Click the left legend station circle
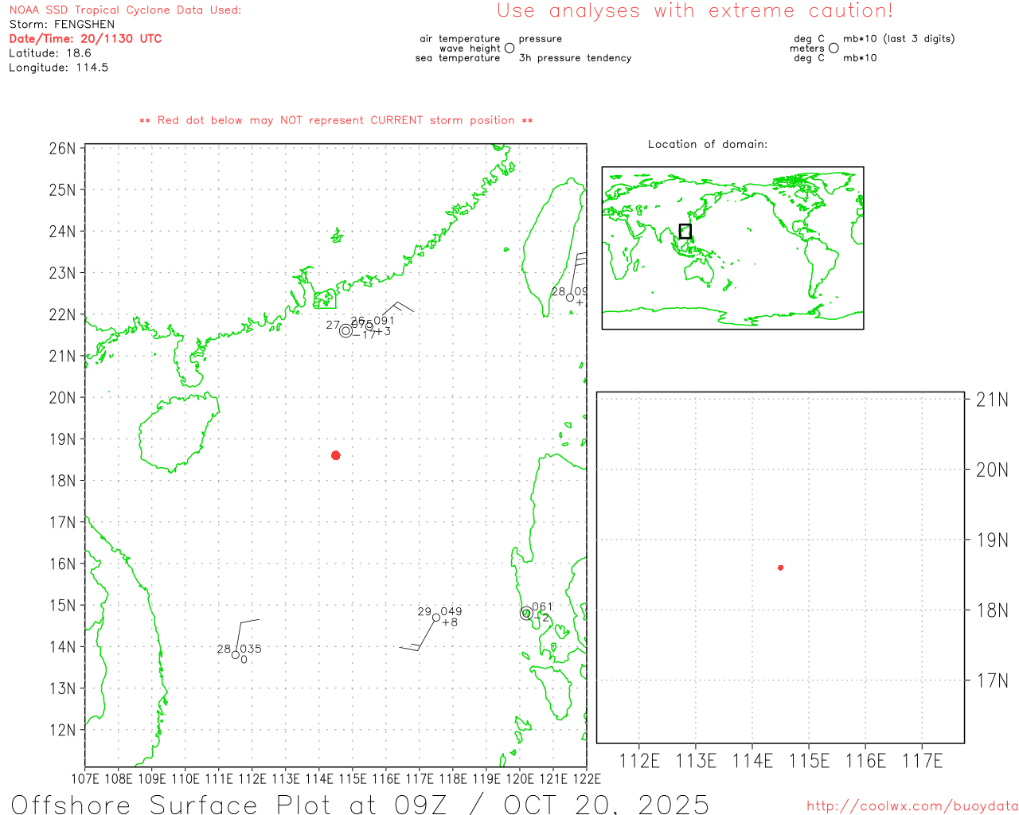This screenshot has height=815, width=1019. pyautogui.click(x=509, y=49)
